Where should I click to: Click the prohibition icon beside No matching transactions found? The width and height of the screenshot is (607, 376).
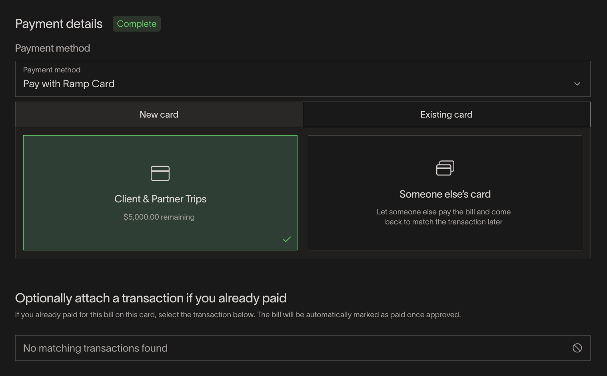(x=577, y=348)
